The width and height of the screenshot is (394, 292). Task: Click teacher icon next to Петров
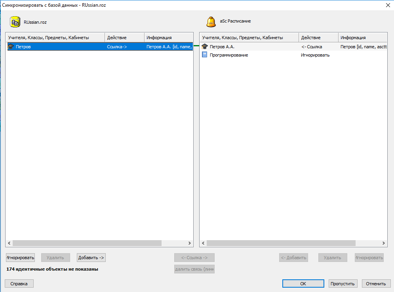point(11,47)
